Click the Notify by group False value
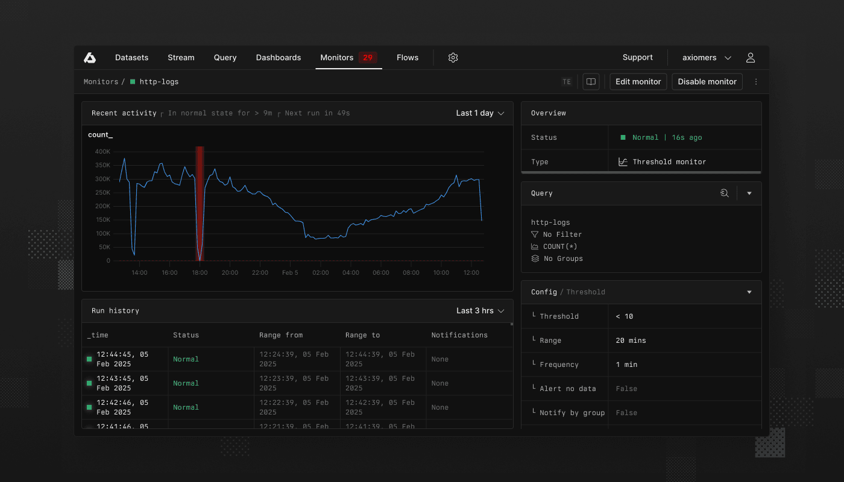Viewport: 844px width, 482px height. (626, 413)
